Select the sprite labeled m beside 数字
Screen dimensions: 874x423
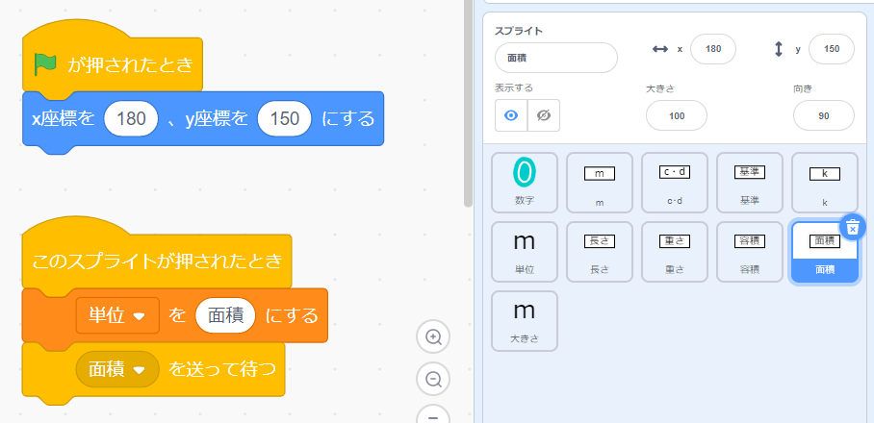tap(600, 183)
